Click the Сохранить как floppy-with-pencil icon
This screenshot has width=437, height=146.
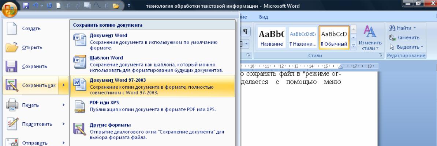click(12, 85)
